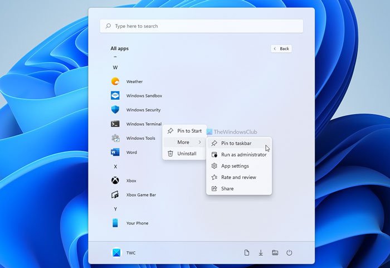Click the Word label
The width and height of the screenshot is (390, 268).
[x=131, y=152]
